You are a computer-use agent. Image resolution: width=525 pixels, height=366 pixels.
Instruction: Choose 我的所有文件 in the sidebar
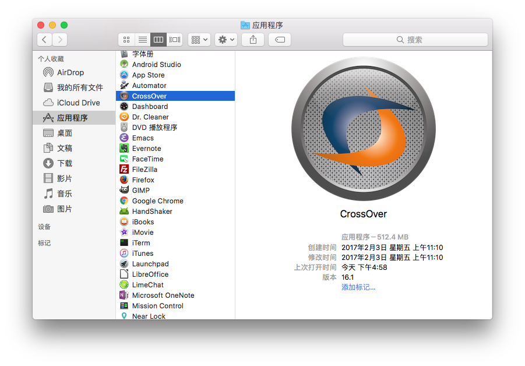(80, 87)
